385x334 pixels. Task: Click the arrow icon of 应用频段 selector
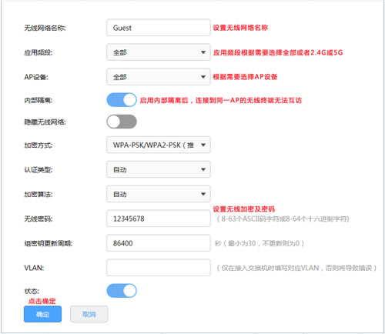tap(203, 52)
